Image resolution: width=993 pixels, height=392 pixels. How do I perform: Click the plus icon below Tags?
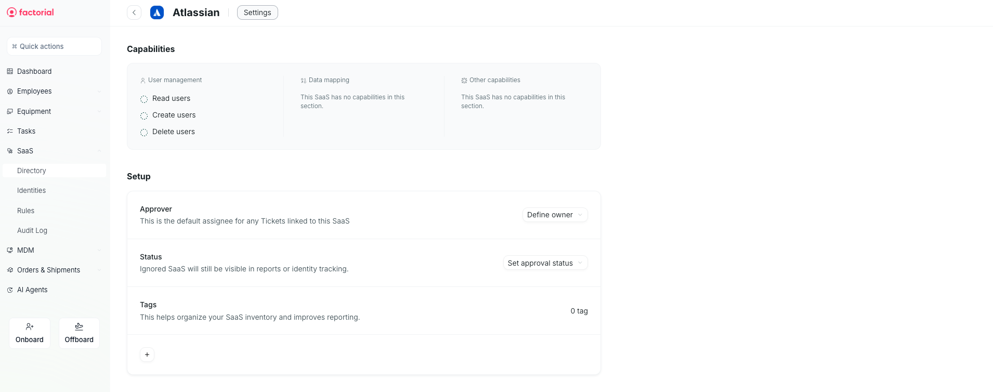pos(147,355)
